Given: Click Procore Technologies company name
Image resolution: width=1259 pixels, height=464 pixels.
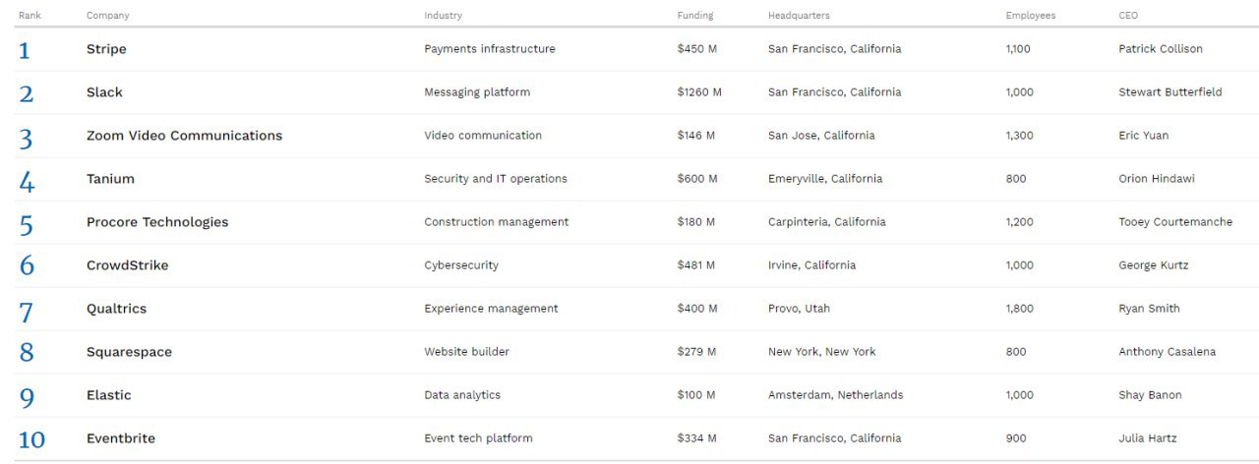Looking at the screenshot, I should coord(157,222).
